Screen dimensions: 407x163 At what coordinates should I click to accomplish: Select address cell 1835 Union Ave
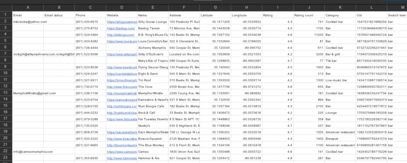pos(184,151)
